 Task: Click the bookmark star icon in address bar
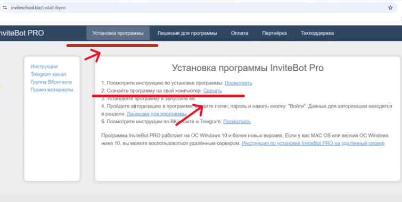pos(390,7)
